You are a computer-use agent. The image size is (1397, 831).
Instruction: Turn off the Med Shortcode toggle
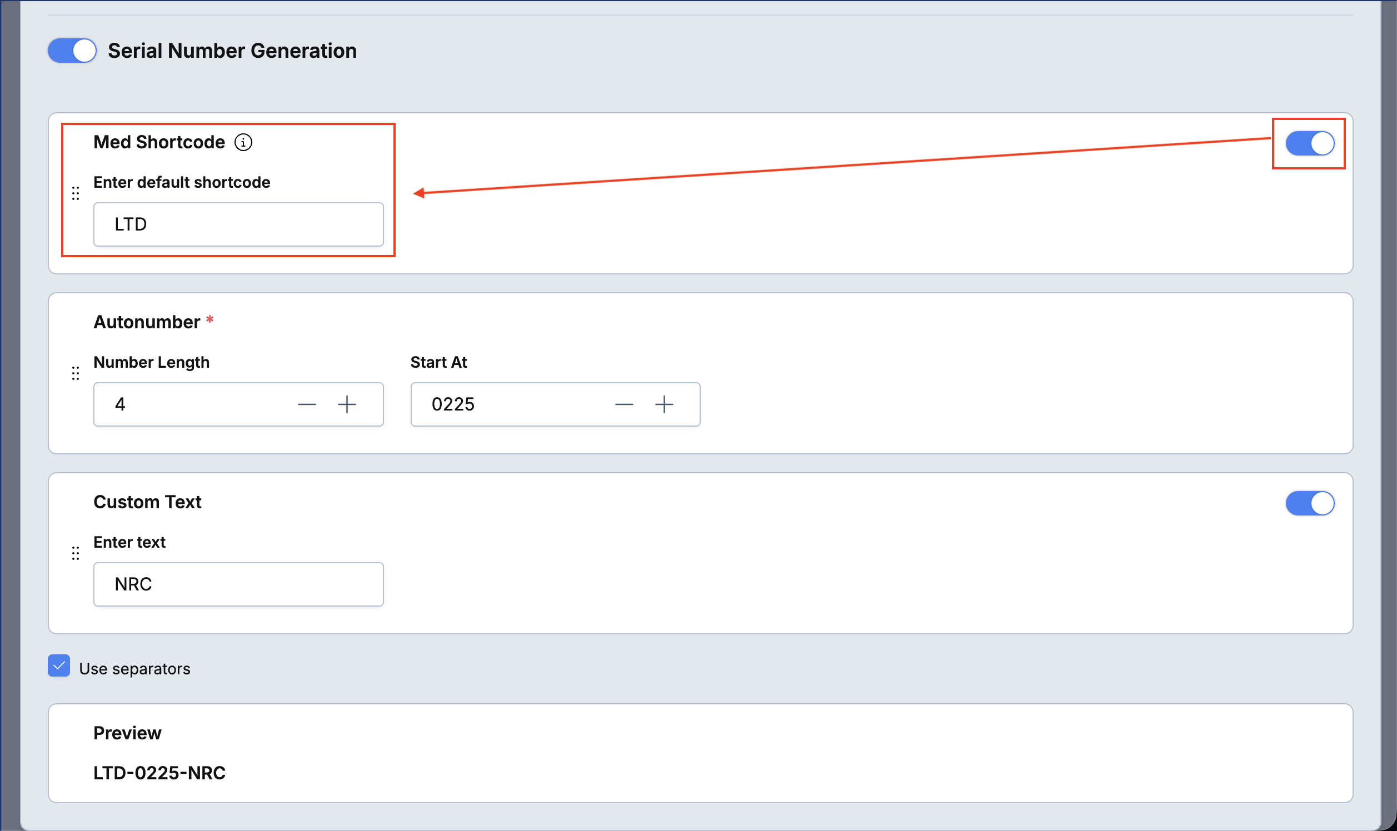pyautogui.click(x=1310, y=143)
